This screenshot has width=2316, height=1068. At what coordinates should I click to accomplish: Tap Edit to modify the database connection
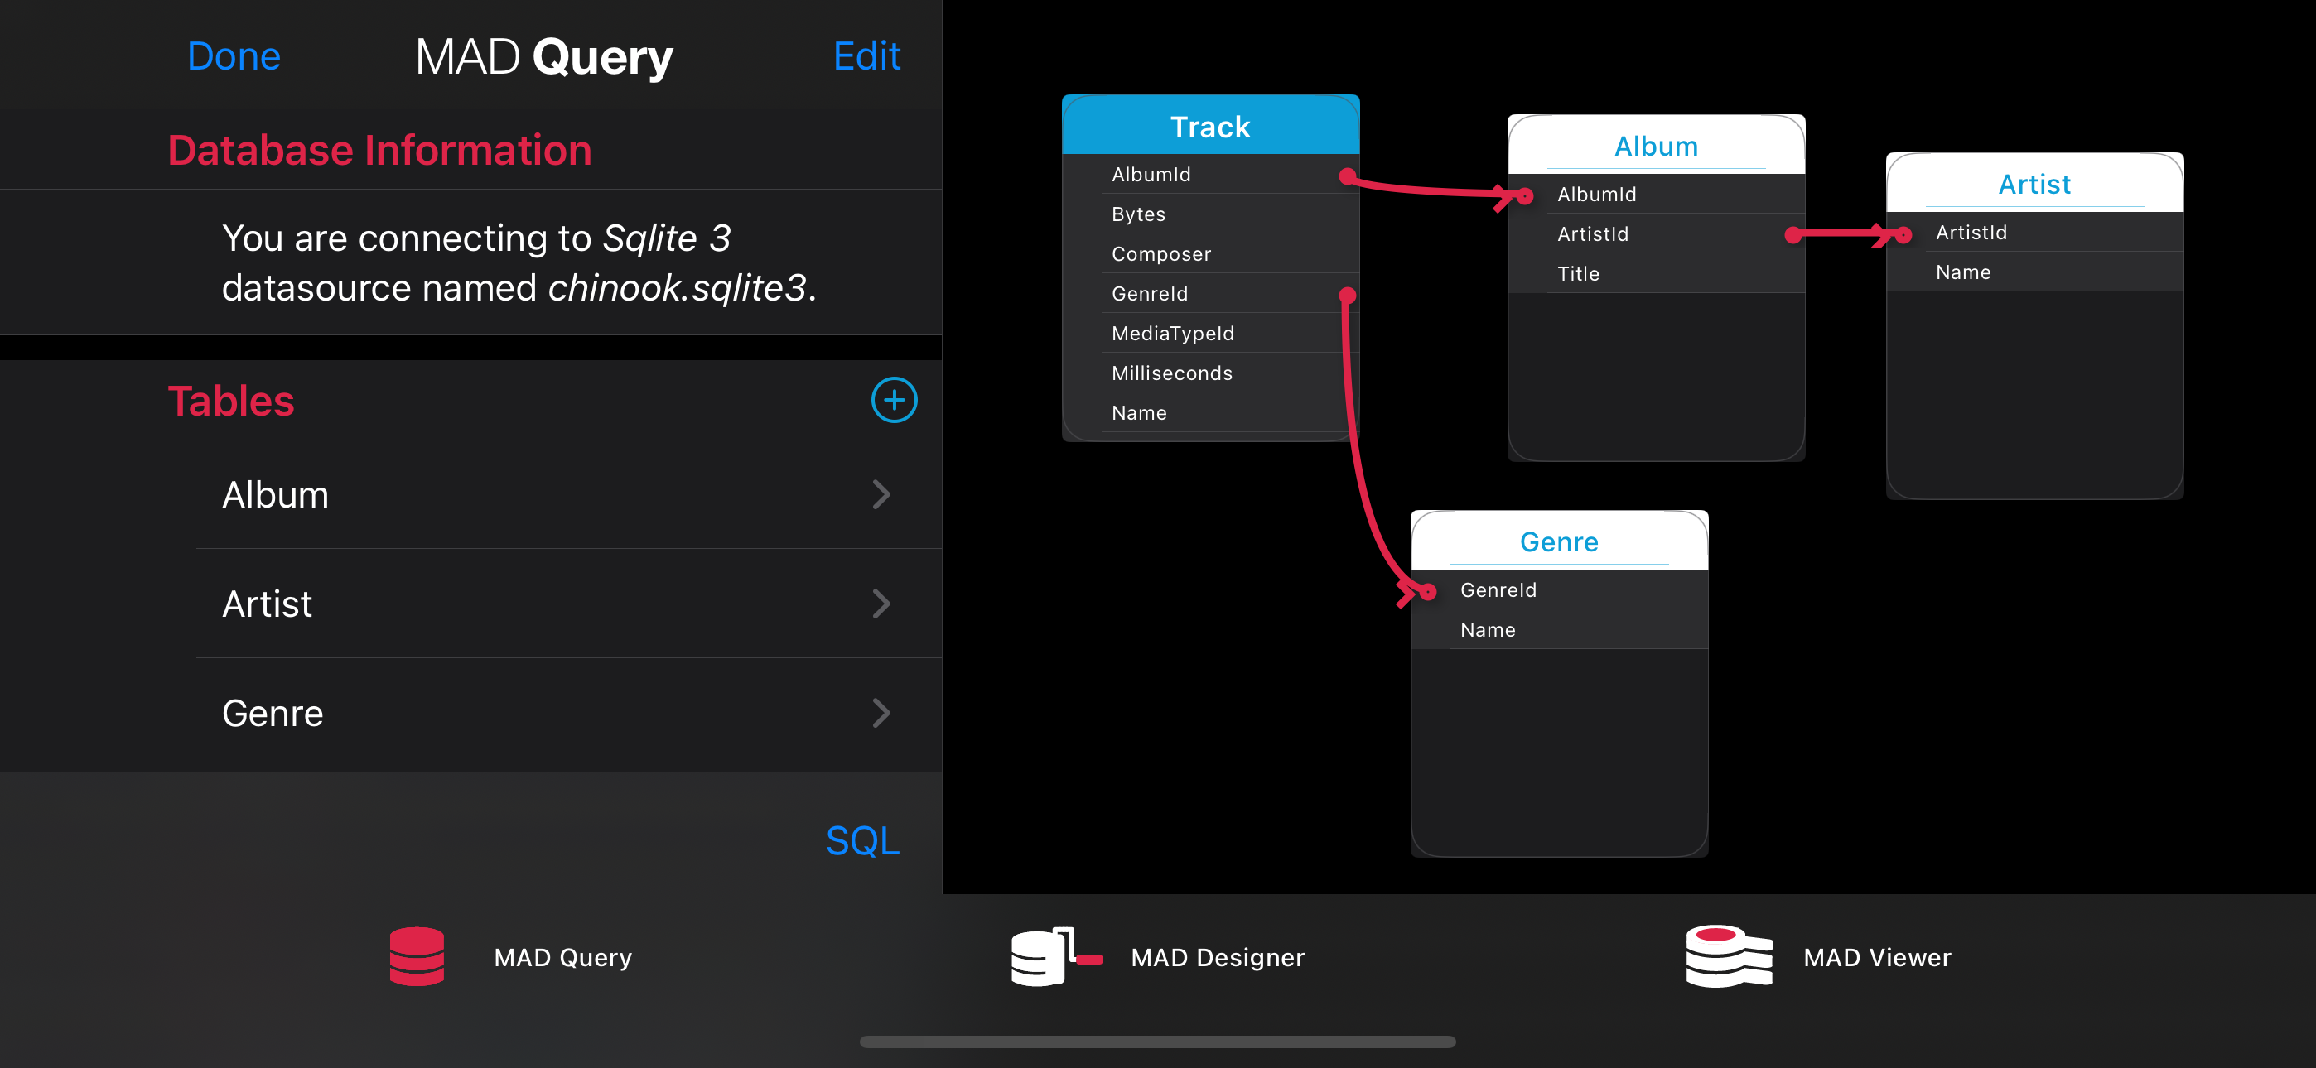click(x=866, y=55)
